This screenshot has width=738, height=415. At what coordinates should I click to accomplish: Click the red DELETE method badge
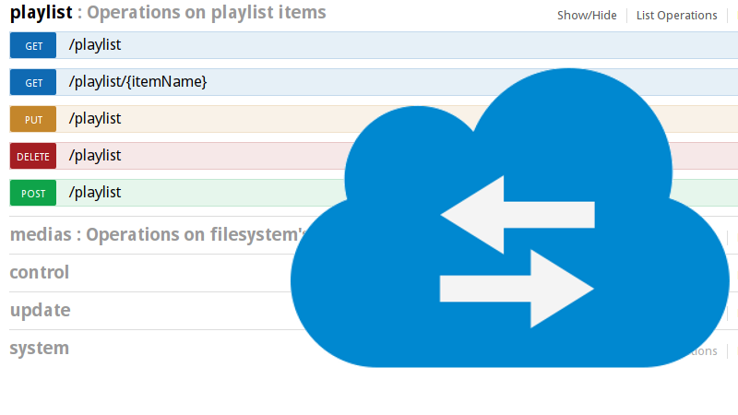[33, 156]
